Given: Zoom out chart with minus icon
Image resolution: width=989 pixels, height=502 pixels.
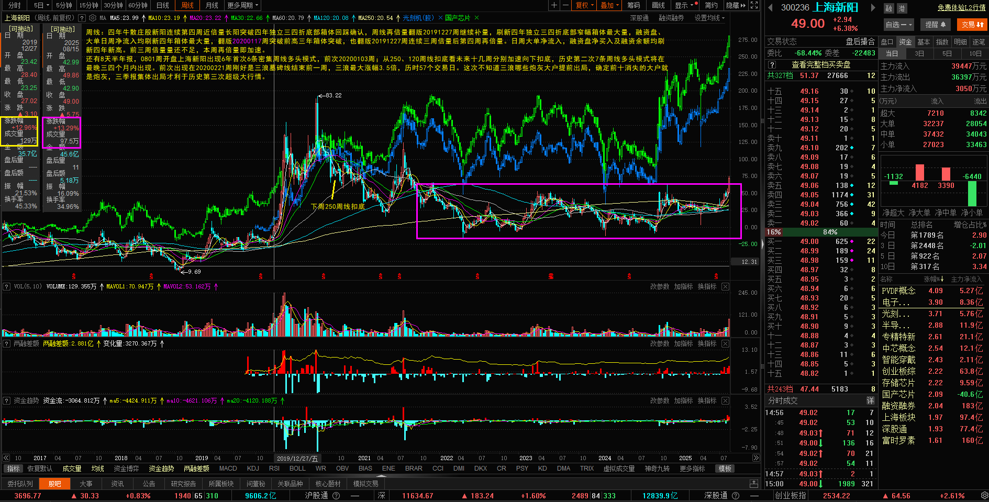Looking at the screenshot, I should [565, 5].
